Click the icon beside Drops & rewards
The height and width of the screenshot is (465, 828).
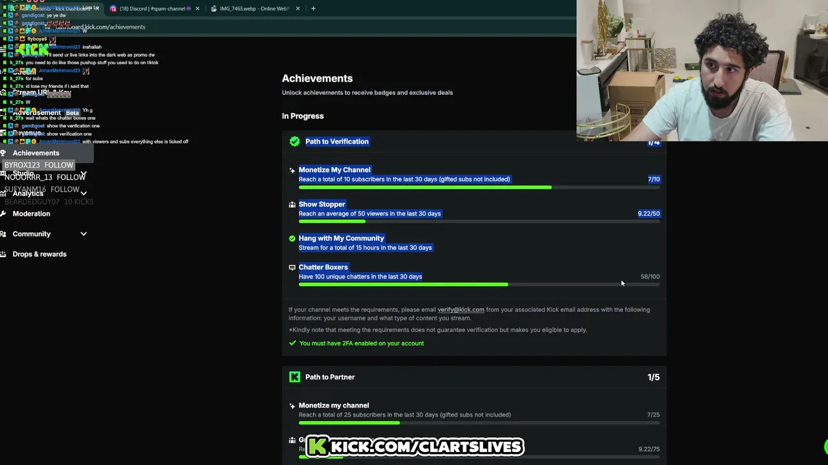(x=3, y=254)
